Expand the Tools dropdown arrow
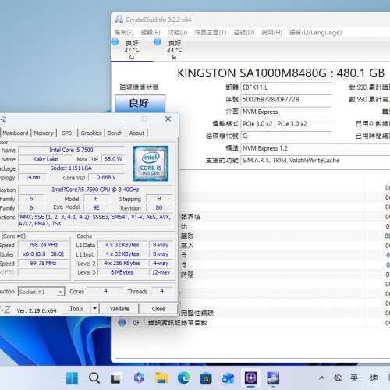 click(x=94, y=309)
